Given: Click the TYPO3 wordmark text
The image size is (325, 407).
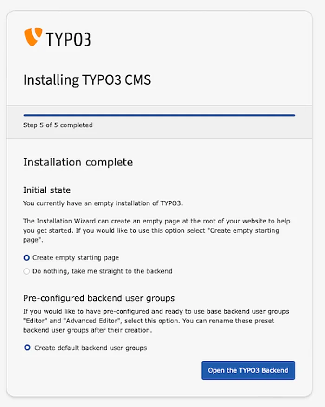Looking at the screenshot, I should pyautogui.click(x=68, y=39).
